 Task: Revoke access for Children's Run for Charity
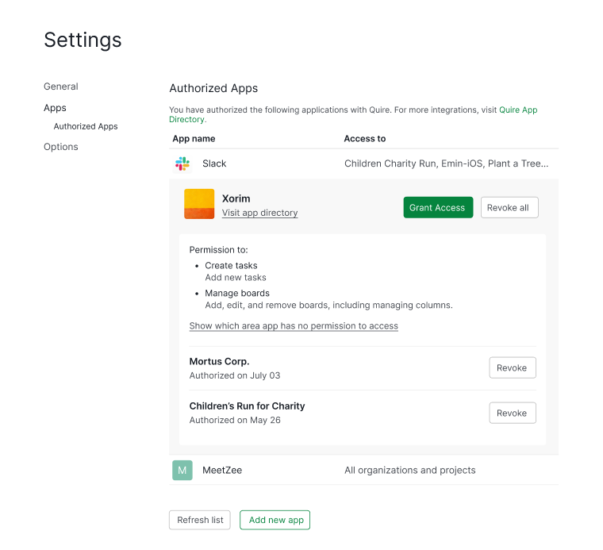tap(513, 413)
